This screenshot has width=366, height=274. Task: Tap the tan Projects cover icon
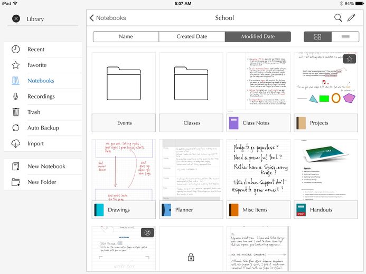(x=301, y=123)
